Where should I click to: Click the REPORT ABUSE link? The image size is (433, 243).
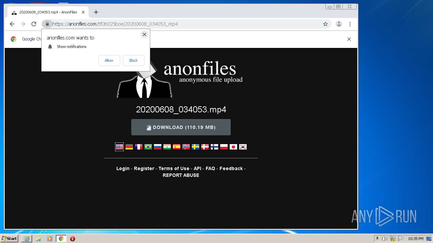click(x=181, y=175)
